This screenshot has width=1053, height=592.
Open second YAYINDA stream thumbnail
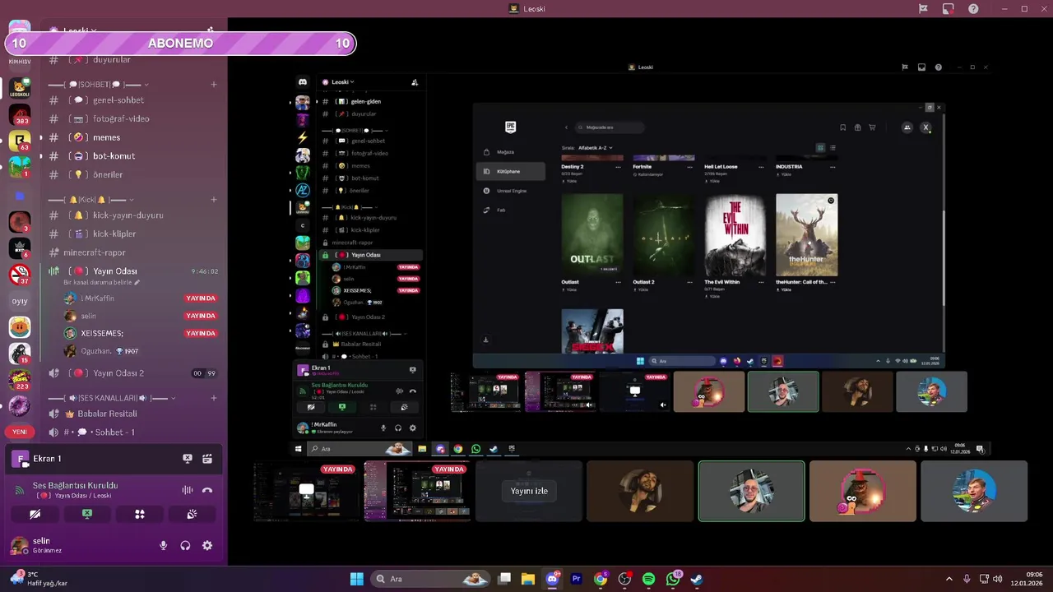pyautogui.click(x=418, y=491)
